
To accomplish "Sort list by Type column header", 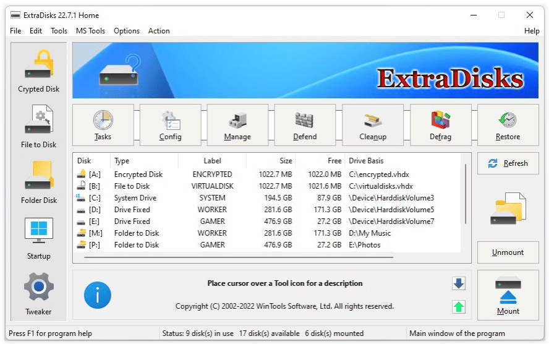I will click(x=122, y=161).
